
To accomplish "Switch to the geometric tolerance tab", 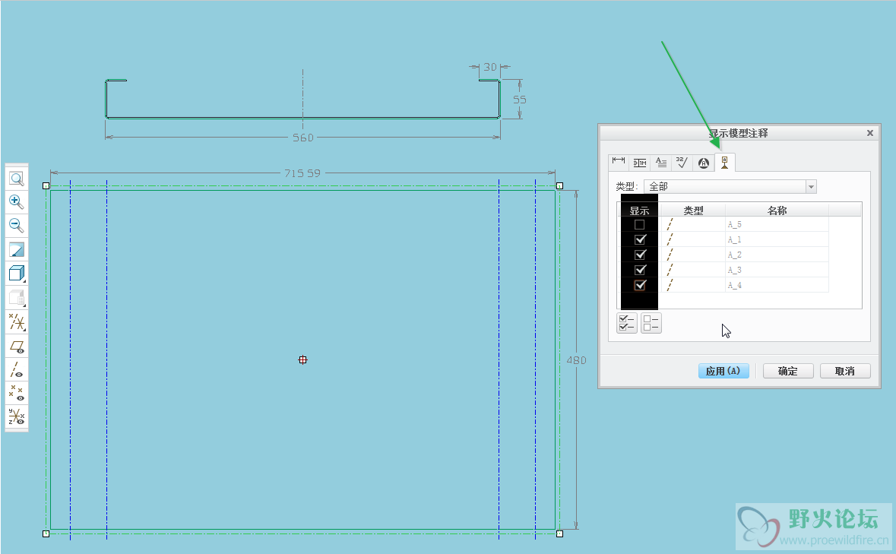I will click(640, 163).
